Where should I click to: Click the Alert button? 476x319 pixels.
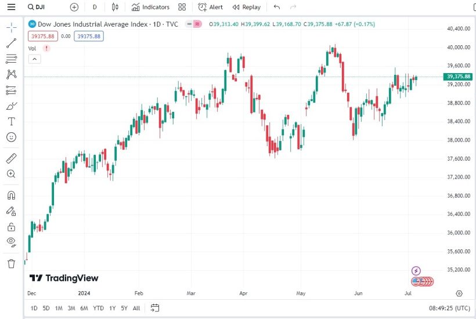210,7
